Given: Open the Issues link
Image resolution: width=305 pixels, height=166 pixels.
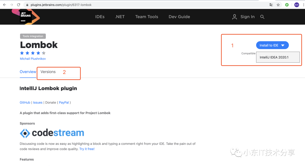Looking at the screenshot, I should point(38,102).
